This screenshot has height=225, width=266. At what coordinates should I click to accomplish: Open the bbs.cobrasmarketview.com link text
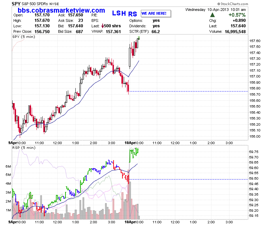pyautogui.click(x=61, y=10)
